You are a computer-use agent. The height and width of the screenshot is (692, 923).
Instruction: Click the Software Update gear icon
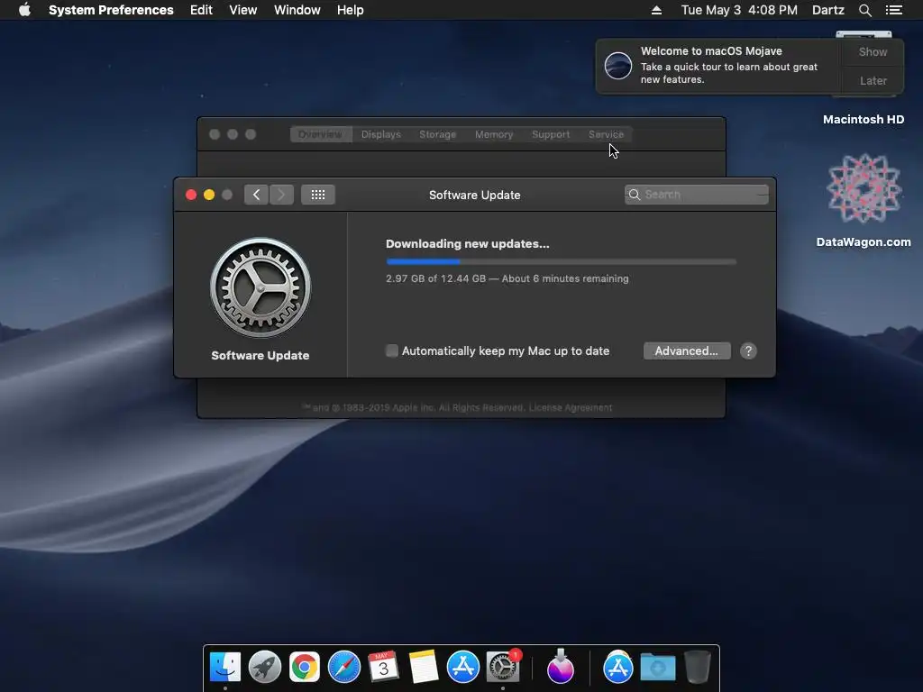point(260,287)
